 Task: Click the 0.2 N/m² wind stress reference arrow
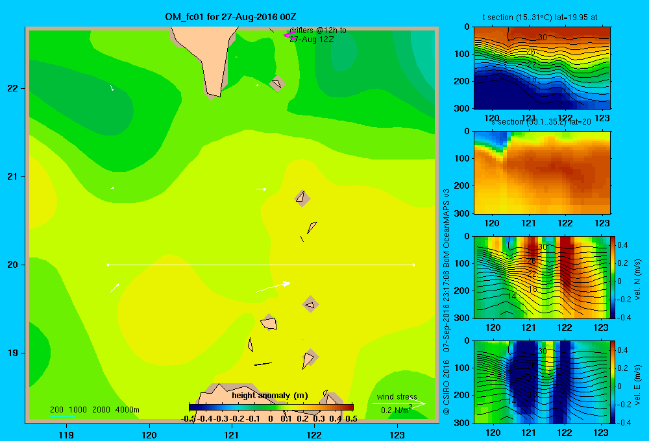click(398, 404)
